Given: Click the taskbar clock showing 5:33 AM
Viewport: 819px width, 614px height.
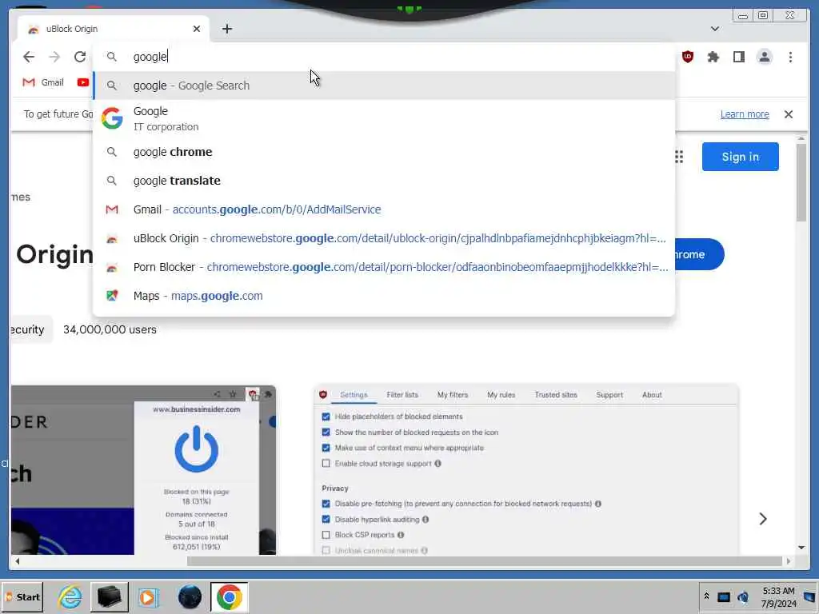Looking at the screenshot, I should tap(778, 596).
